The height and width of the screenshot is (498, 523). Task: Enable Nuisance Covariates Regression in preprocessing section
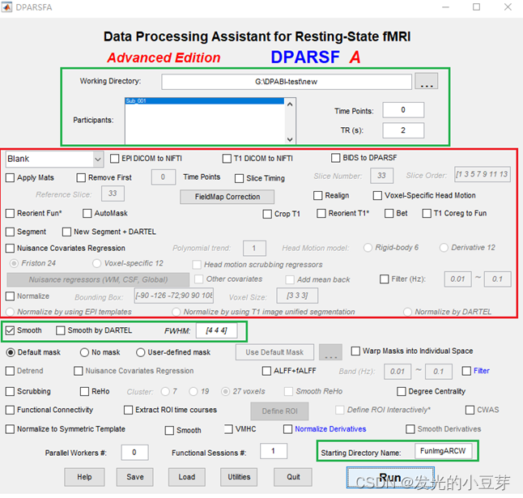[10, 248]
